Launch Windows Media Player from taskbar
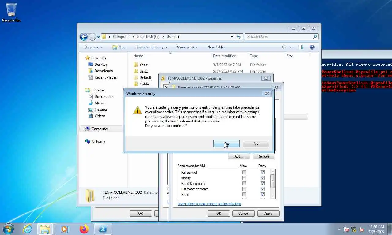 pyautogui.click(x=64, y=229)
